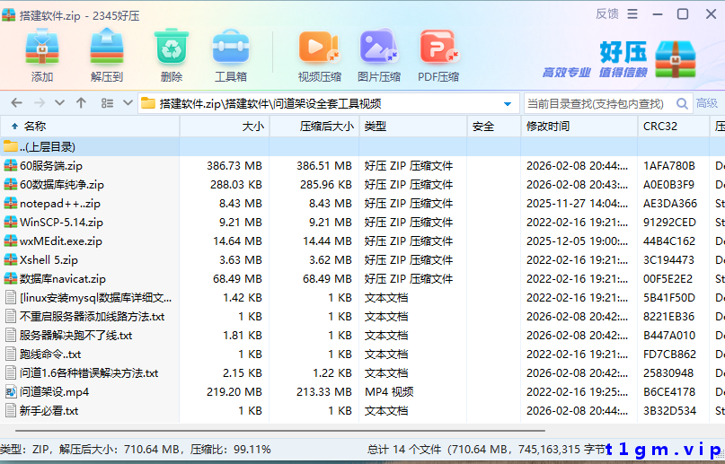The image size is (725, 464).
Task: Sort by 名称 column header
Action: tap(90, 126)
